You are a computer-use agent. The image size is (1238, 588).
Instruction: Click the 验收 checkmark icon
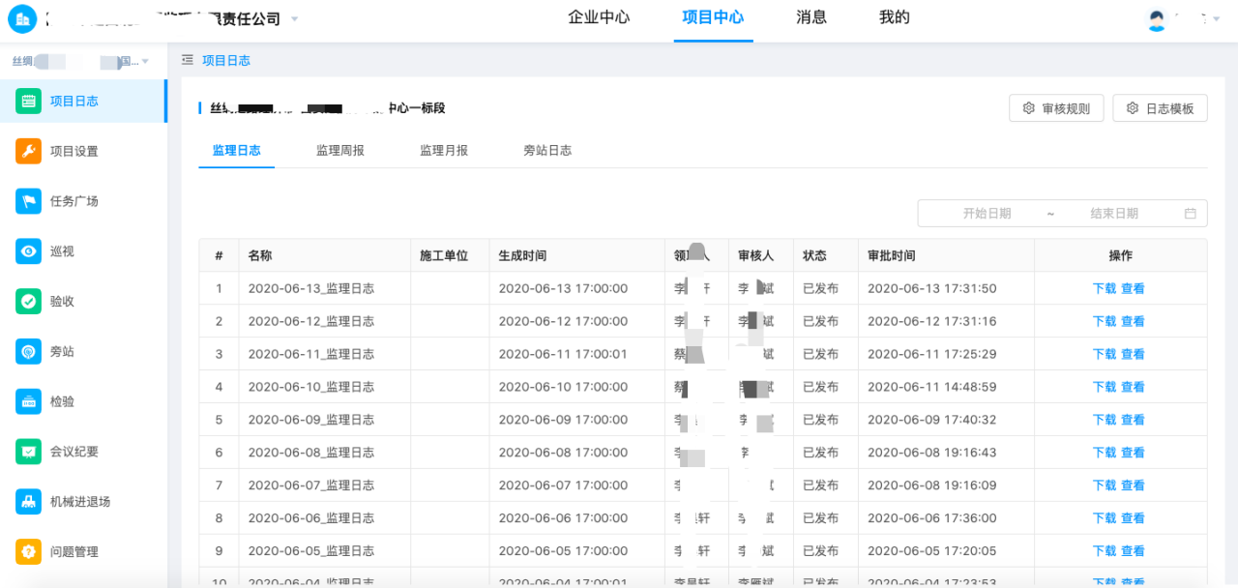[x=28, y=301]
